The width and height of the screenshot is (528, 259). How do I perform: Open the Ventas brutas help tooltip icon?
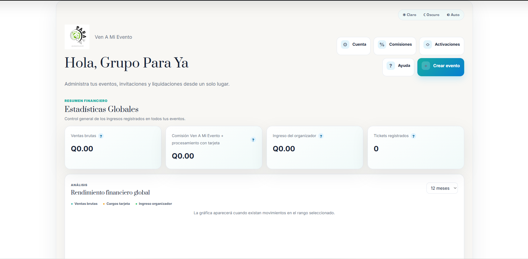(101, 136)
